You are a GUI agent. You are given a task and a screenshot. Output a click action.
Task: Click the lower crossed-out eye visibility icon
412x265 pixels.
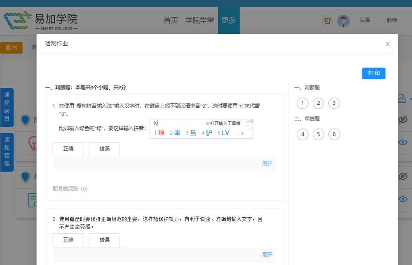click(x=403, y=176)
